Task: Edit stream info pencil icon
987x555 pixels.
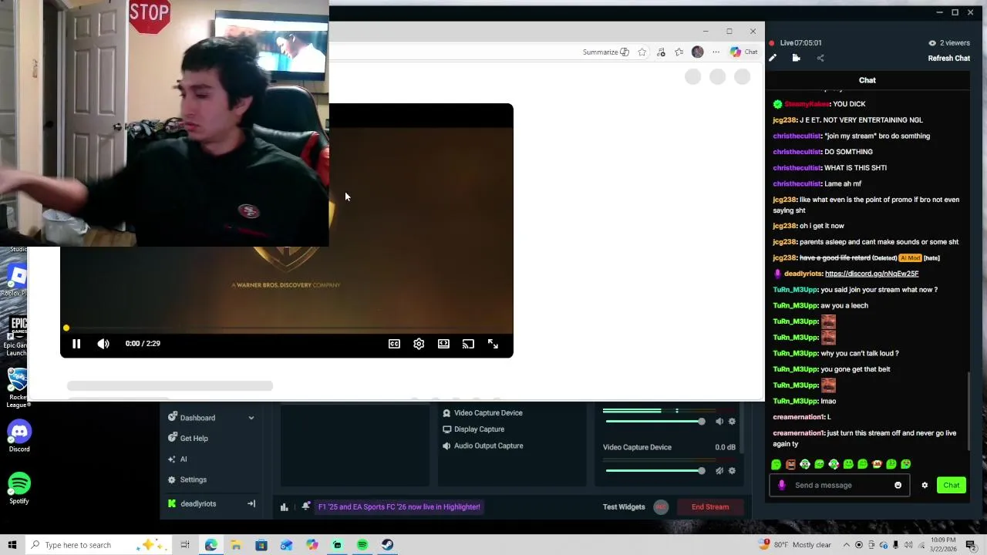Action: (773, 58)
